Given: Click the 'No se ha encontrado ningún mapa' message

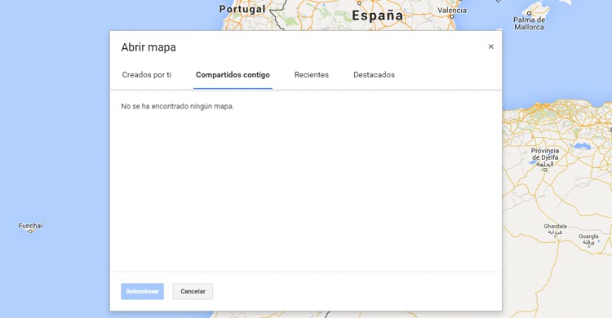Looking at the screenshot, I should tap(178, 106).
